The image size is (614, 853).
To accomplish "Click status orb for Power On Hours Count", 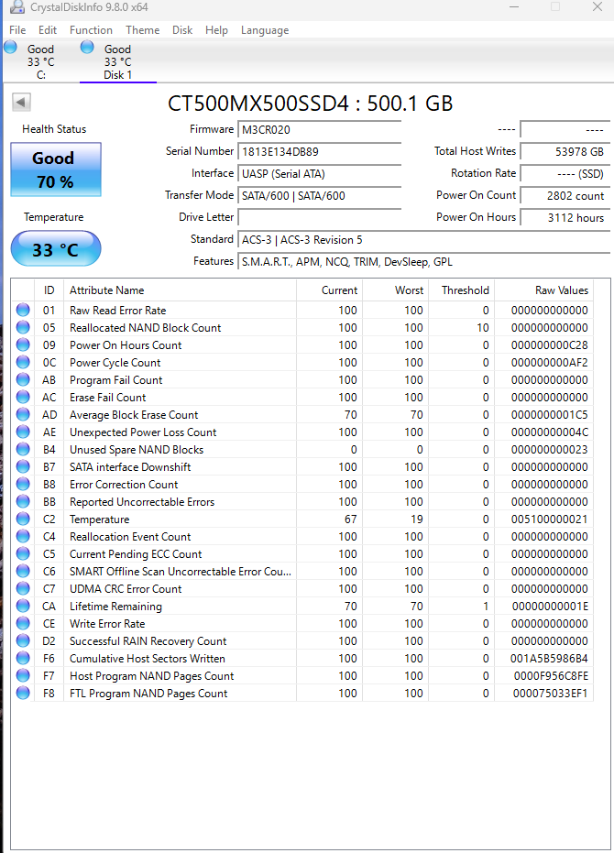I will (23, 344).
